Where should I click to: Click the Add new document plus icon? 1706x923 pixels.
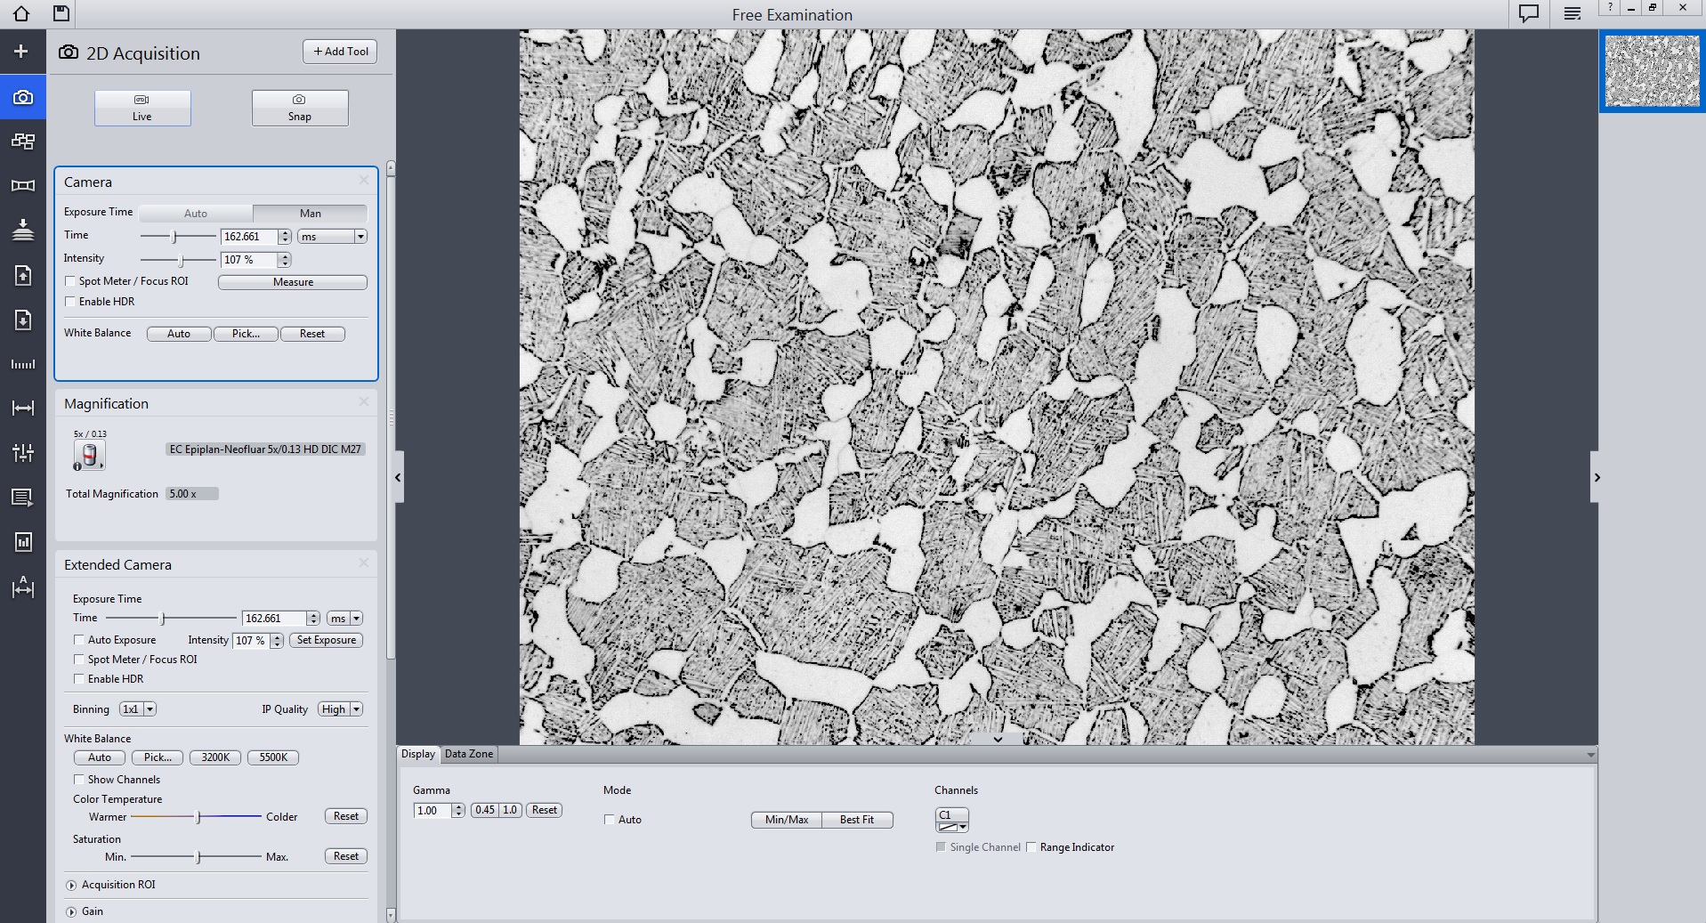[x=22, y=51]
